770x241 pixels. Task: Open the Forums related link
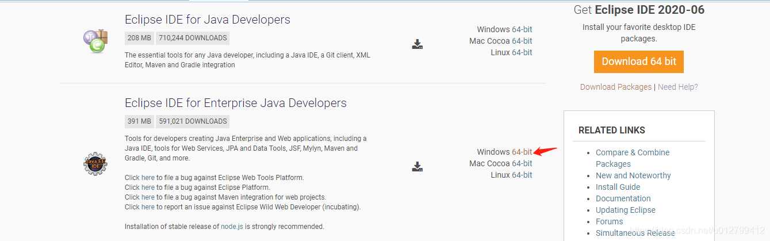tap(610, 221)
